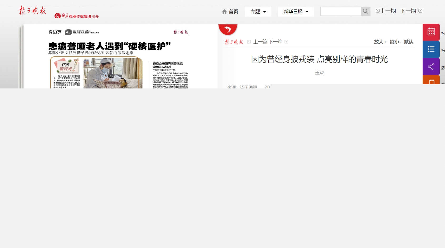Click the next article arrow icon
445x248 pixels.
tap(286, 42)
